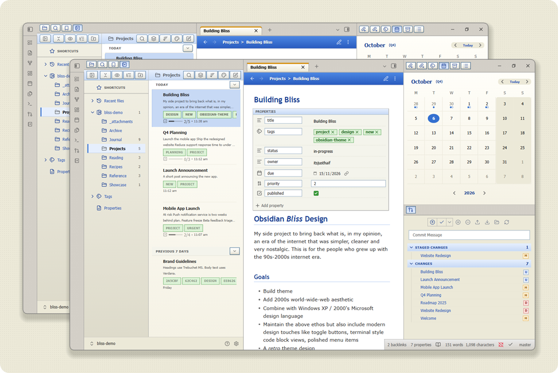Image resolution: width=558 pixels, height=373 pixels.
Task: Open the palette appearance icon in front window
Action: [x=224, y=75]
